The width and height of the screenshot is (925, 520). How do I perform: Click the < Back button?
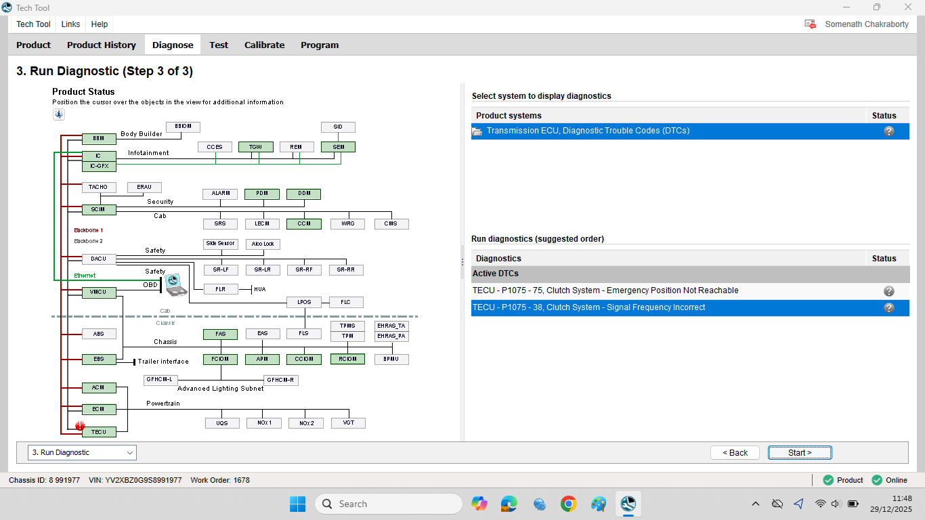click(735, 453)
